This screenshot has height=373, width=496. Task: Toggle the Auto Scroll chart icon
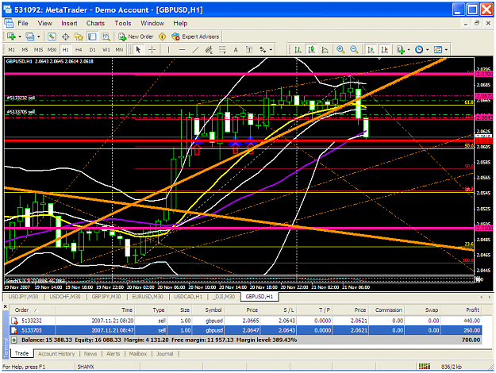click(x=371, y=50)
